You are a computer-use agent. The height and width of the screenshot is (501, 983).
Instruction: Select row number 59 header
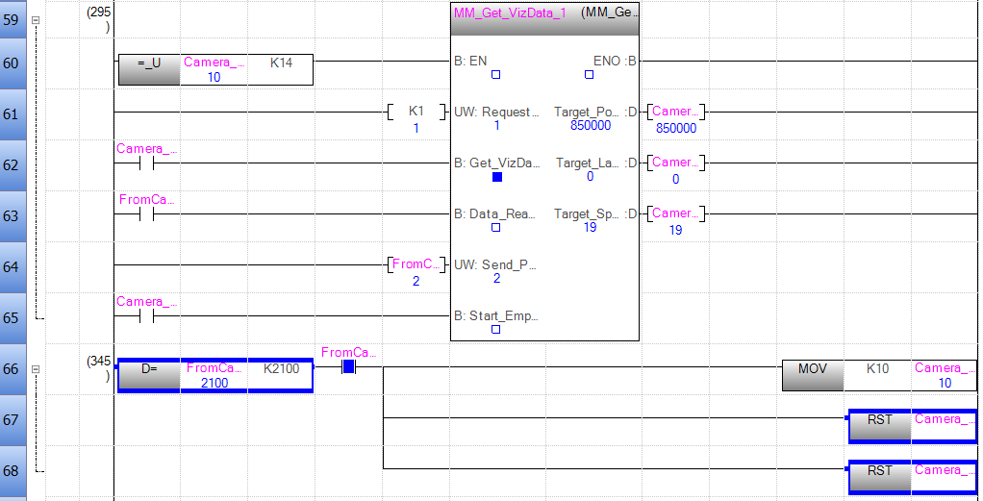point(12,19)
